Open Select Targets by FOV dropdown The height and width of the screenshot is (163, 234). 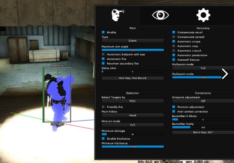tap(133, 101)
